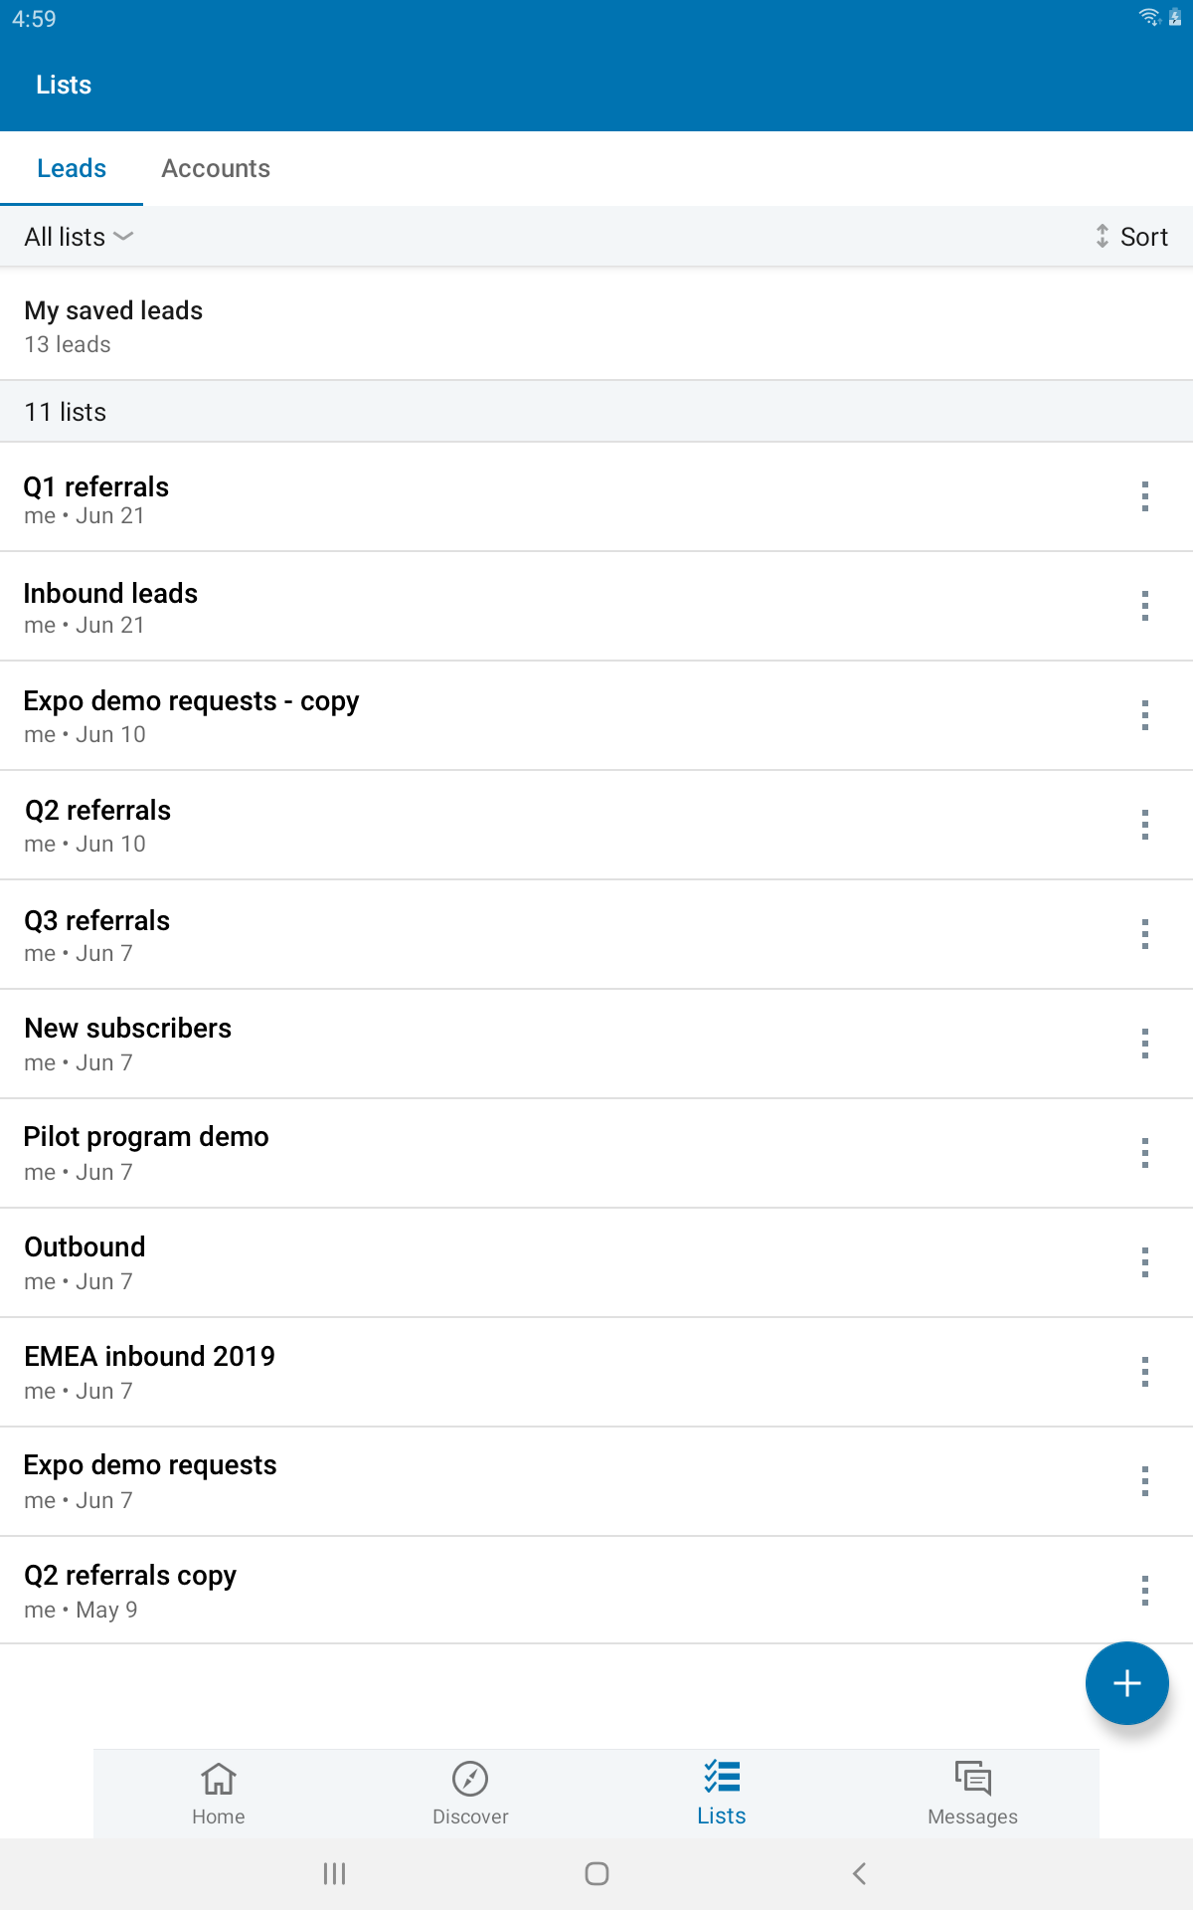Viewport: 1193px width, 1910px height.
Task: Open Messages in the bottom navigation
Action: point(972,1794)
